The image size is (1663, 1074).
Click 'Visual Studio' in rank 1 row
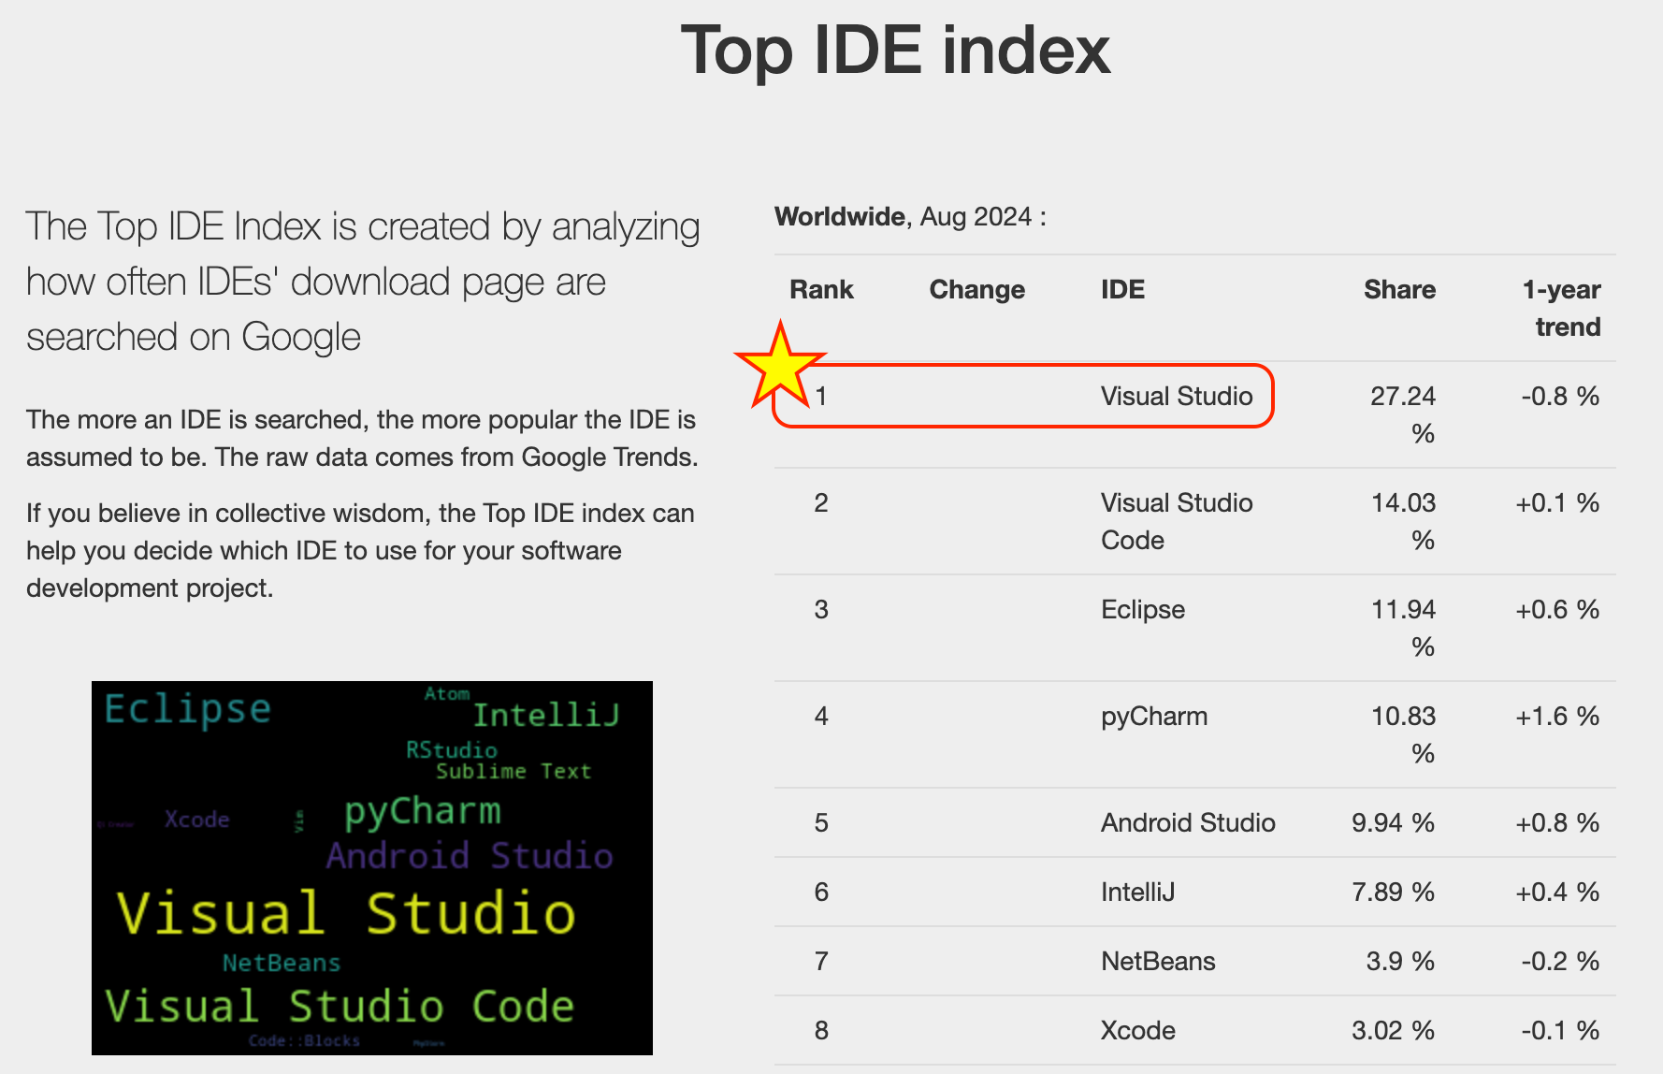coord(1177,396)
